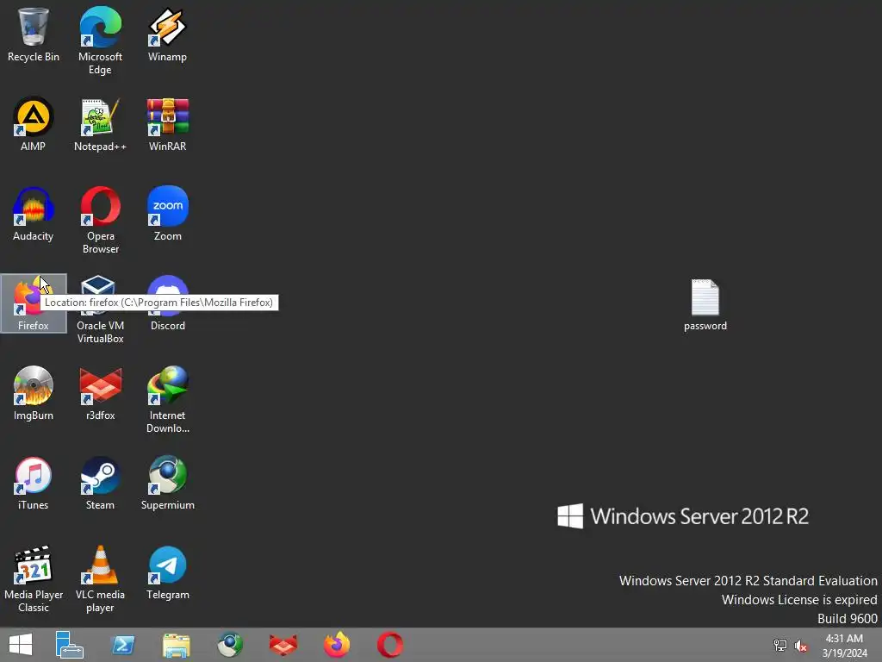Select the Steam desktop shortcut
The width and height of the screenshot is (882, 662).
100,484
